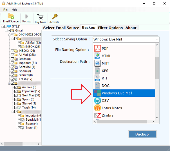Click the INBOX (126) envelope folder icon
Screen dimensions: 170x151
16,51
